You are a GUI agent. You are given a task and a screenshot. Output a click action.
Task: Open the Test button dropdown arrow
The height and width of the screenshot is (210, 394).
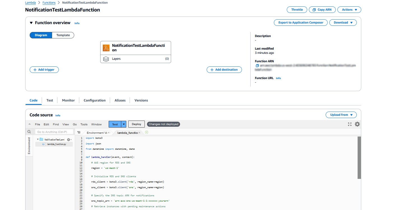click(x=124, y=124)
